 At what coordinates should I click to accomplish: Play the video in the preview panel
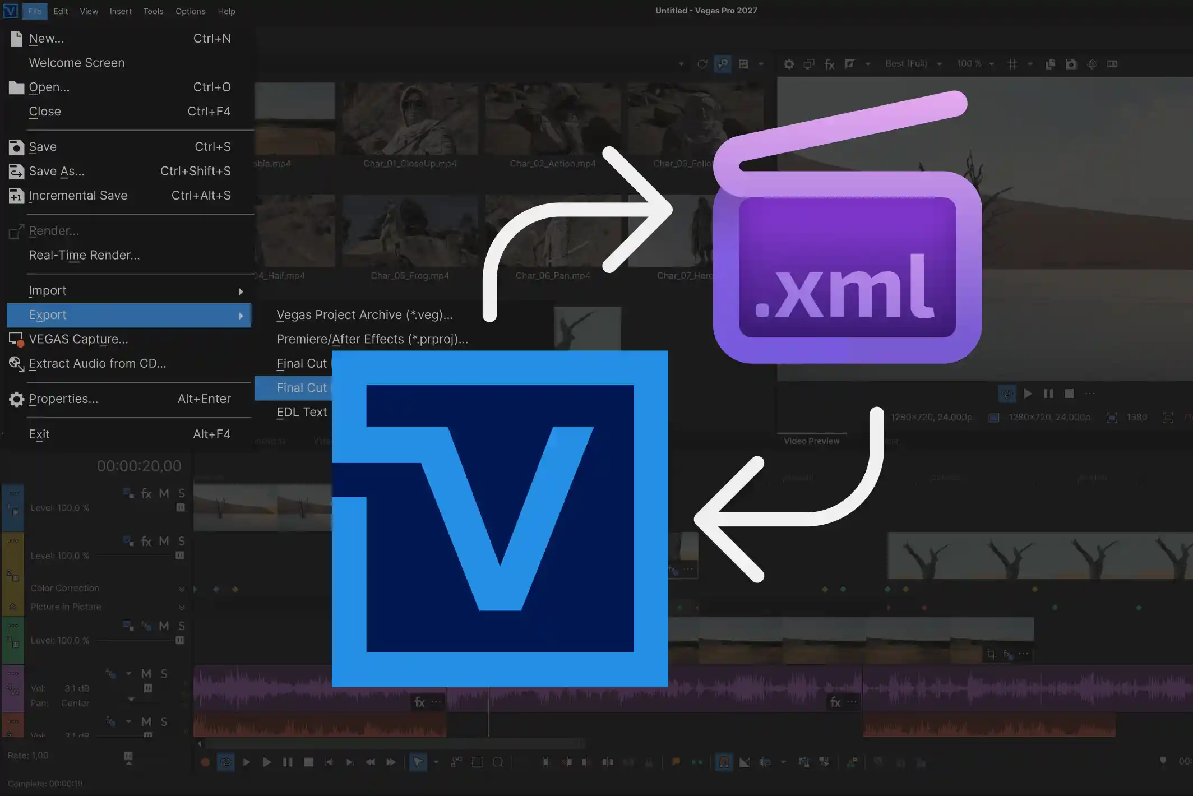coord(1028,394)
